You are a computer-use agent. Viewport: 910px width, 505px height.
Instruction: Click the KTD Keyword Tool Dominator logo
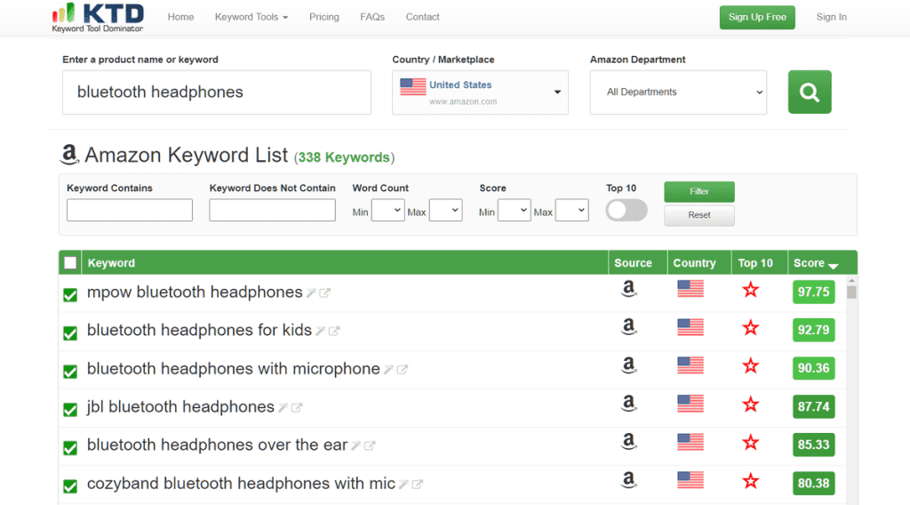pyautogui.click(x=98, y=18)
